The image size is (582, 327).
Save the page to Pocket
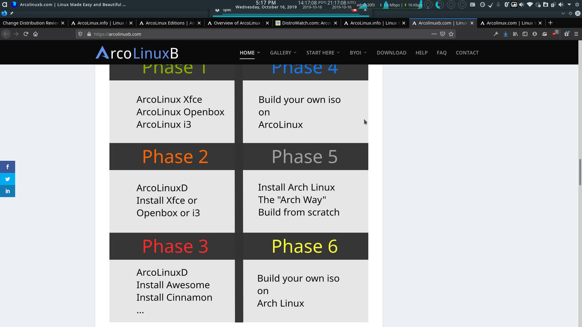tap(443, 34)
